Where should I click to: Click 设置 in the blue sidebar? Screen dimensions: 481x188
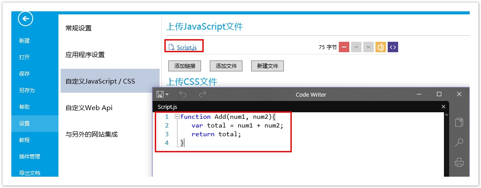tap(34, 124)
